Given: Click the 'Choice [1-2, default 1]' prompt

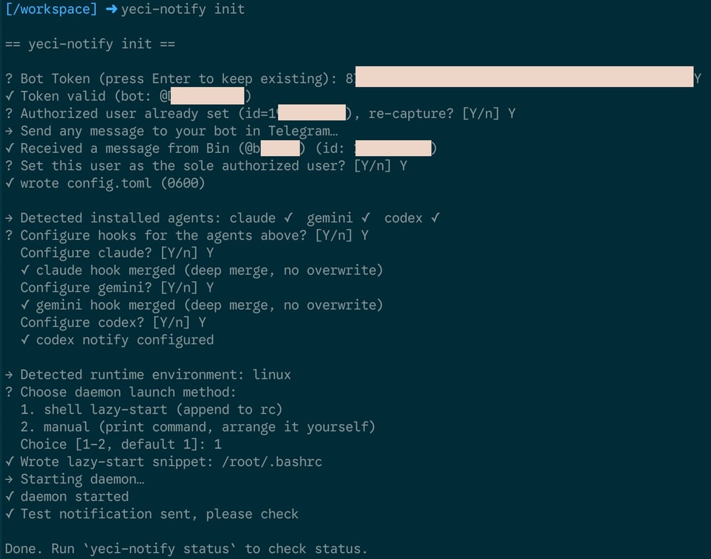Looking at the screenshot, I should point(113,444).
